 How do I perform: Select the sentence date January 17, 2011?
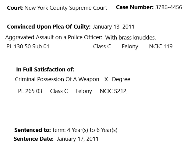78,139
